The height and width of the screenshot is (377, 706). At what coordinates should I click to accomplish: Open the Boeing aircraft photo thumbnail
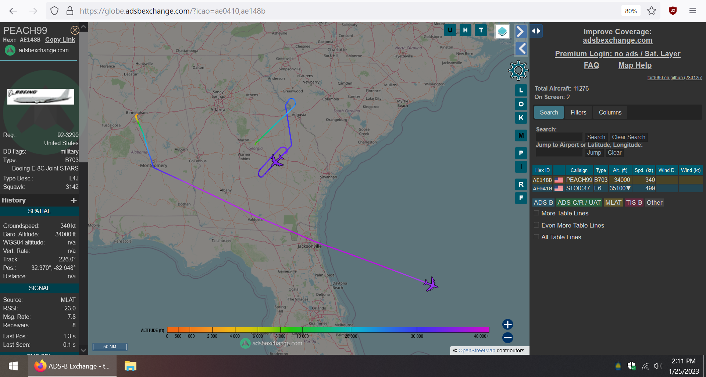coord(41,96)
